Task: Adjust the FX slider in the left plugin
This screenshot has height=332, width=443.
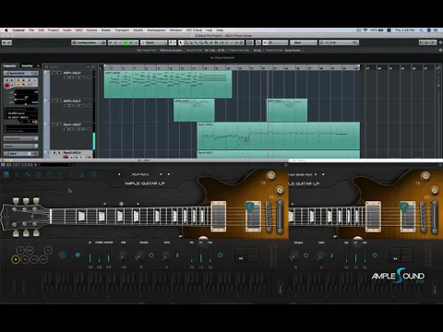Action: [201, 255]
